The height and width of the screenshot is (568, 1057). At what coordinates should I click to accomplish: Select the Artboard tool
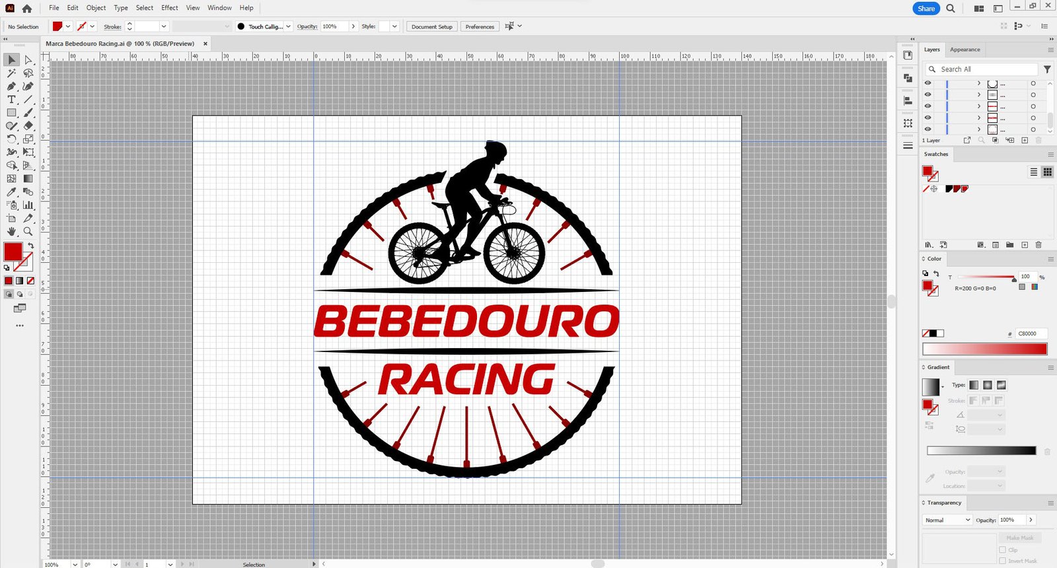pos(11,218)
